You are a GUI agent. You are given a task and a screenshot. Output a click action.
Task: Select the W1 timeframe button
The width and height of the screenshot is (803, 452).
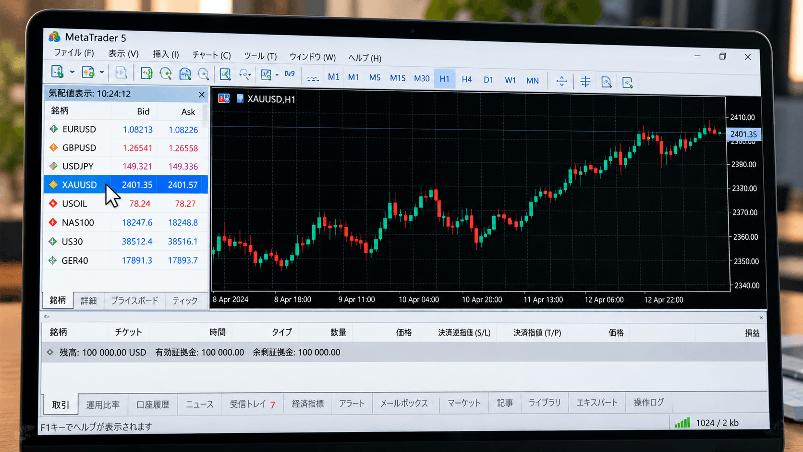[x=510, y=80]
